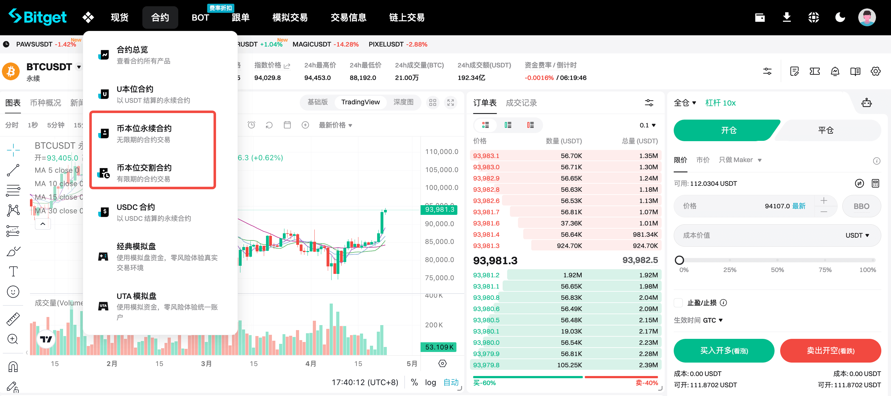This screenshot has height=396, width=891.
Task: Set position slider to 50%
Action: pos(777,260)
